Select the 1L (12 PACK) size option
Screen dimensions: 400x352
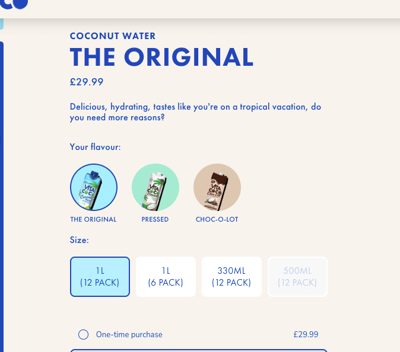[100, 277]
